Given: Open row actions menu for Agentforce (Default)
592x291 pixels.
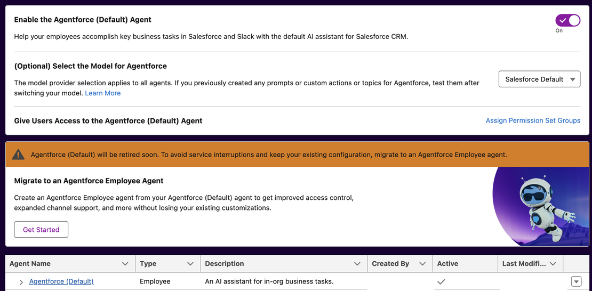Looking at the screenshot, I should pos(576,281).
